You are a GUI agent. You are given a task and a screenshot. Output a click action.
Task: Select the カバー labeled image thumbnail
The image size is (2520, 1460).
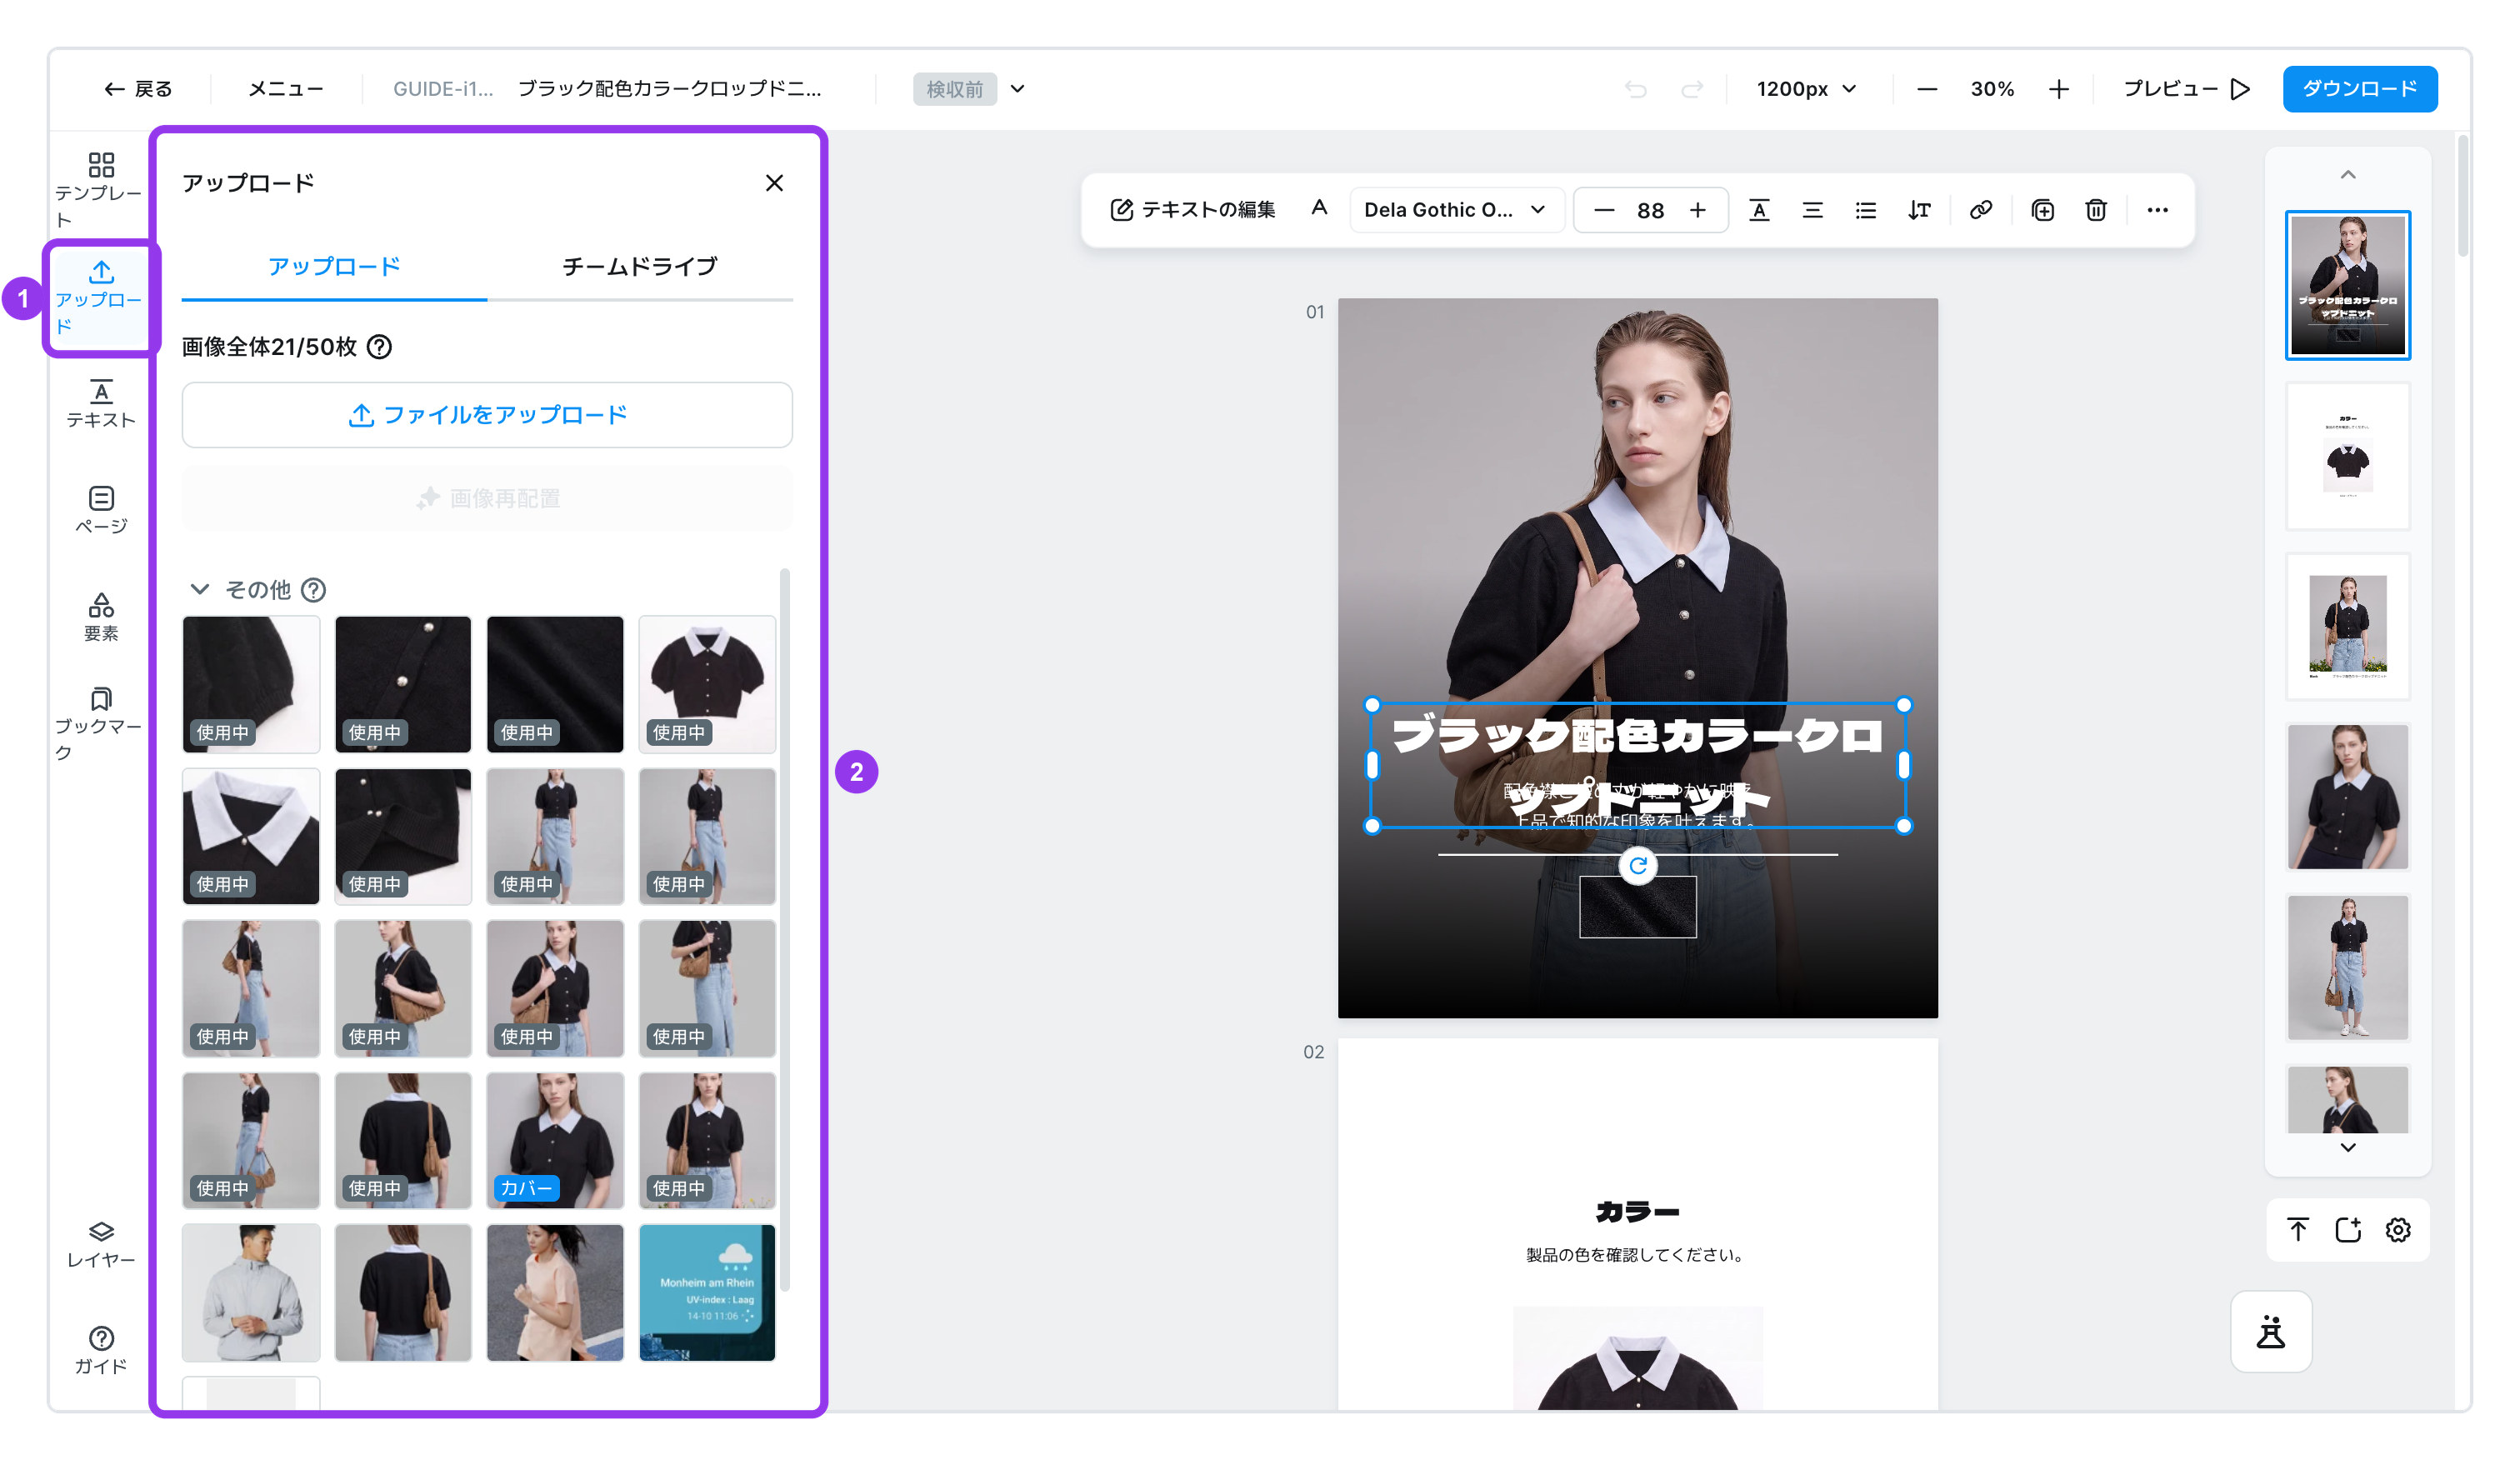[x=555, y=1140]
